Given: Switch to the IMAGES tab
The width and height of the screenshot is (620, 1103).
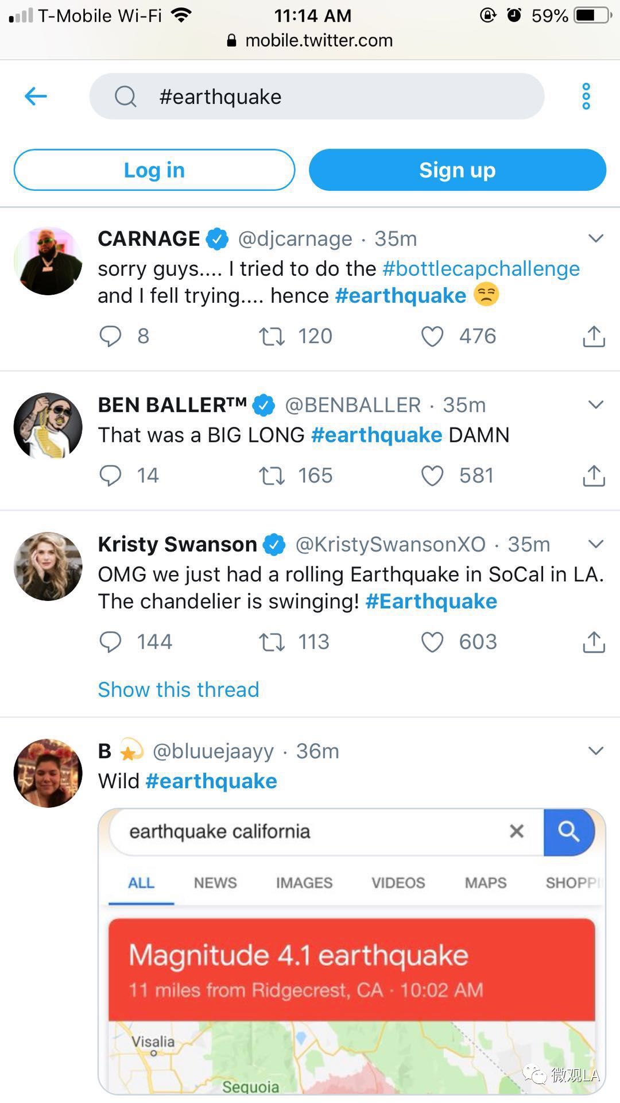Looking at the screenshot, I should click(304, 883).
